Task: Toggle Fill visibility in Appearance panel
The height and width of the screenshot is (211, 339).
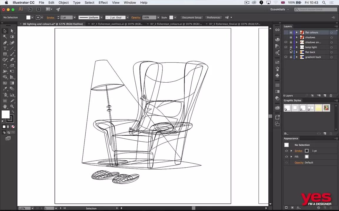Action: coord(286,157)
